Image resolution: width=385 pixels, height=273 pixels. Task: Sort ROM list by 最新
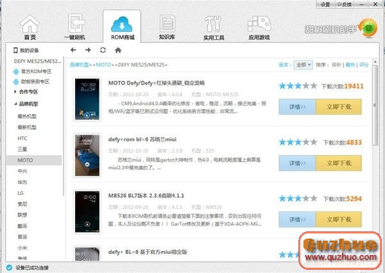tap(336, 65)
